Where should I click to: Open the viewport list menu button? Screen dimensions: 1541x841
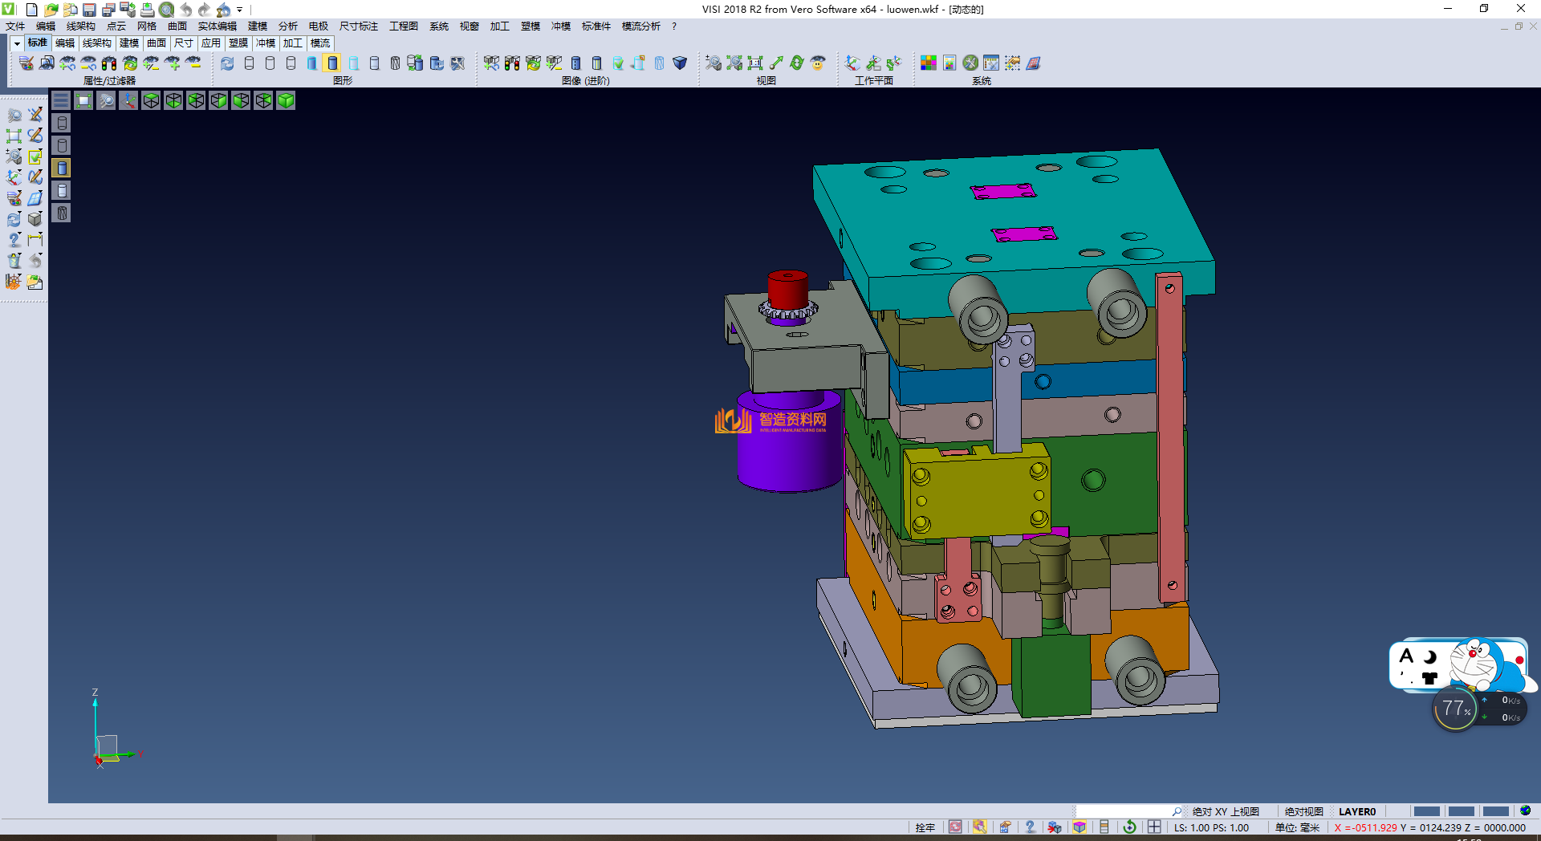(x=61, y=100)
